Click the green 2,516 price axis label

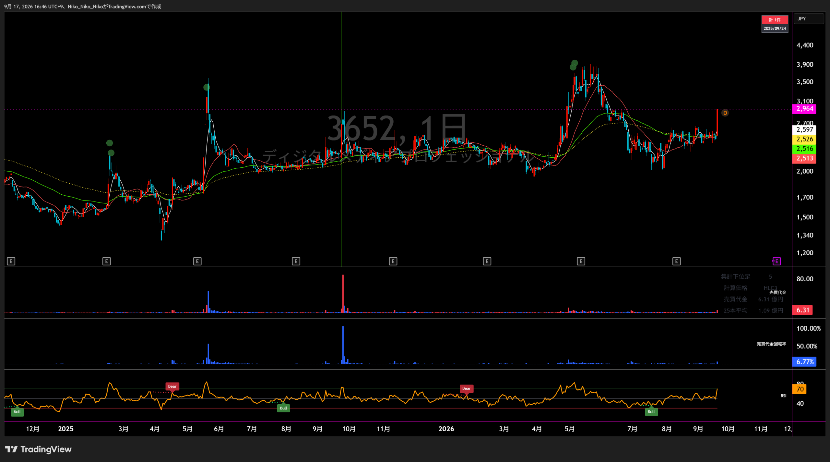pos(804,149)
